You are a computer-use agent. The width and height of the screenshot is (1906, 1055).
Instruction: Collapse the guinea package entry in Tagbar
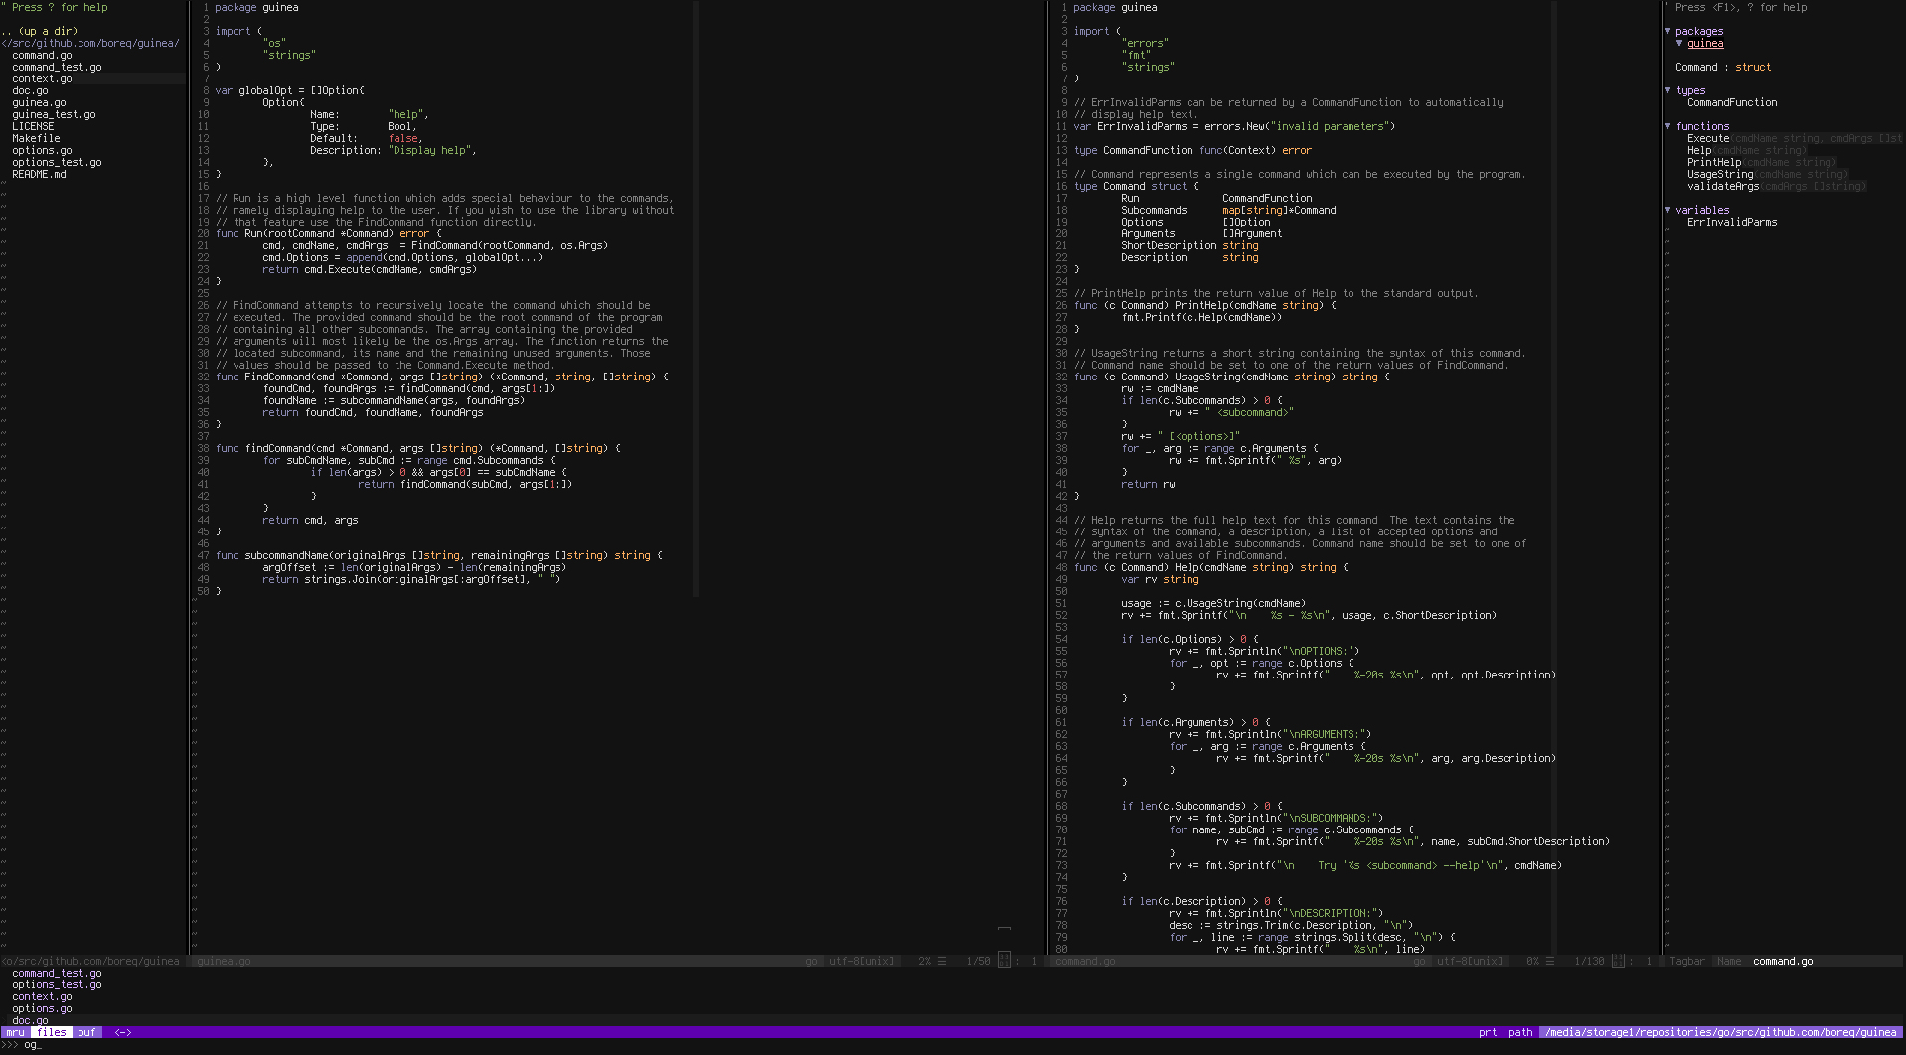[1679, 44]
